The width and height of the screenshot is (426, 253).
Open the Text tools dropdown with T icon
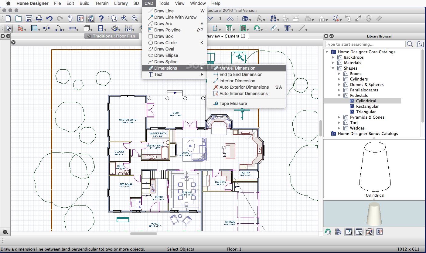(x=289, y=28)
